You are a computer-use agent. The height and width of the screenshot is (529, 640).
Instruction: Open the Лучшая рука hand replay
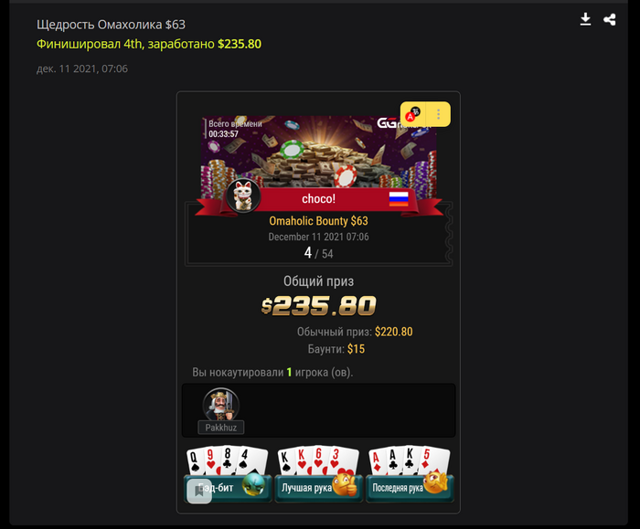click(319, 488)
